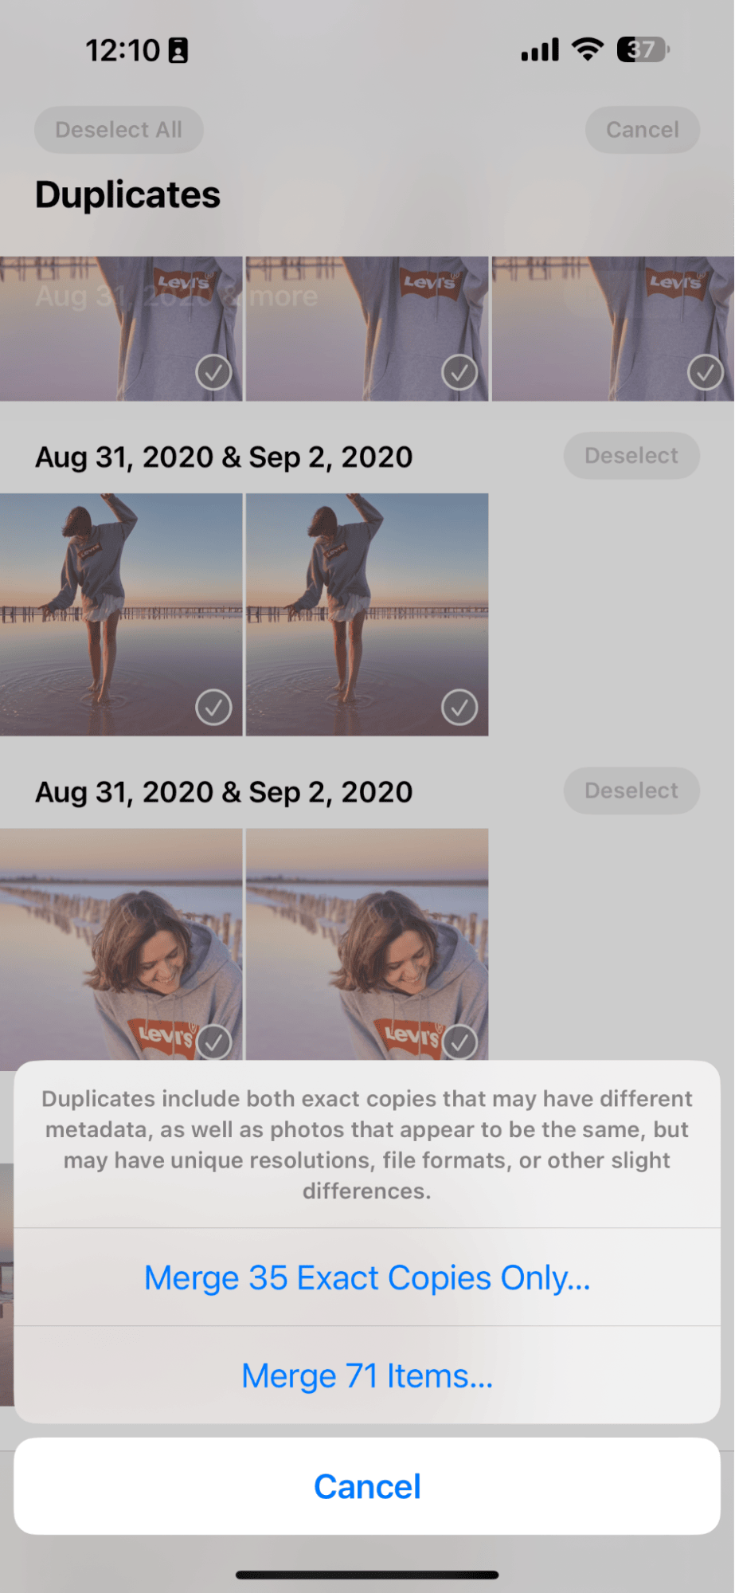Tap the Wi-Fi status icon
735x1593 pixels.
click(x=588, y=49)
